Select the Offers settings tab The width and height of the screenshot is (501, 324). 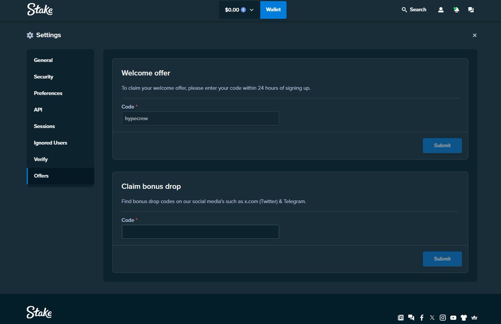tap(60, 176)
